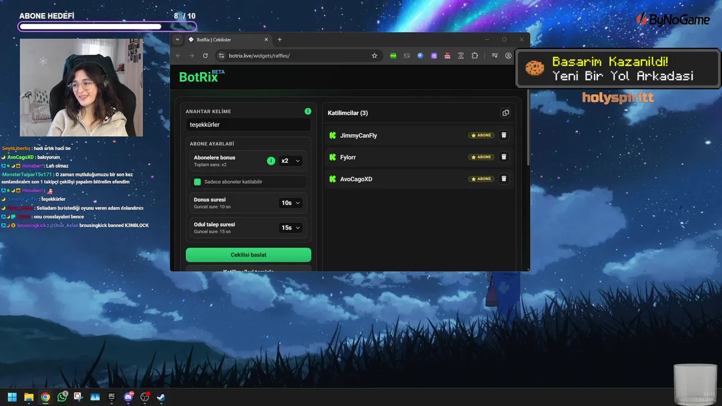Close the BotRix | Cekilisler tab
Viewport: 722px width, 406px height.
(266, 39)
